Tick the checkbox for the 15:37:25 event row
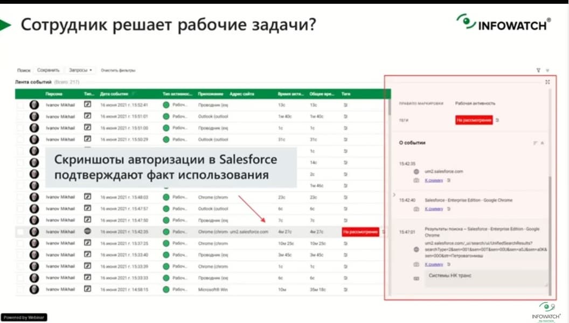This screenshot has width=569, height=323. coord(20,243)
